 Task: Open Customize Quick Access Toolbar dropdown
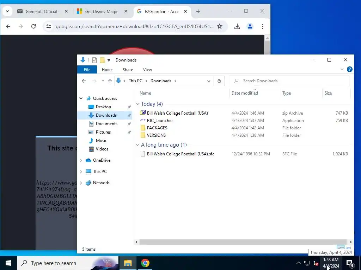tap(109, 60)
